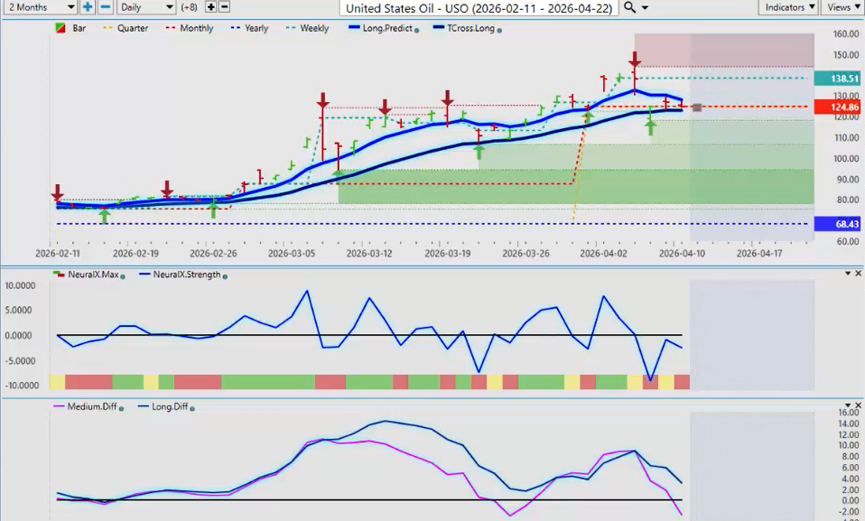Toggle the TCross.Long legend line

tap(469, 29)
